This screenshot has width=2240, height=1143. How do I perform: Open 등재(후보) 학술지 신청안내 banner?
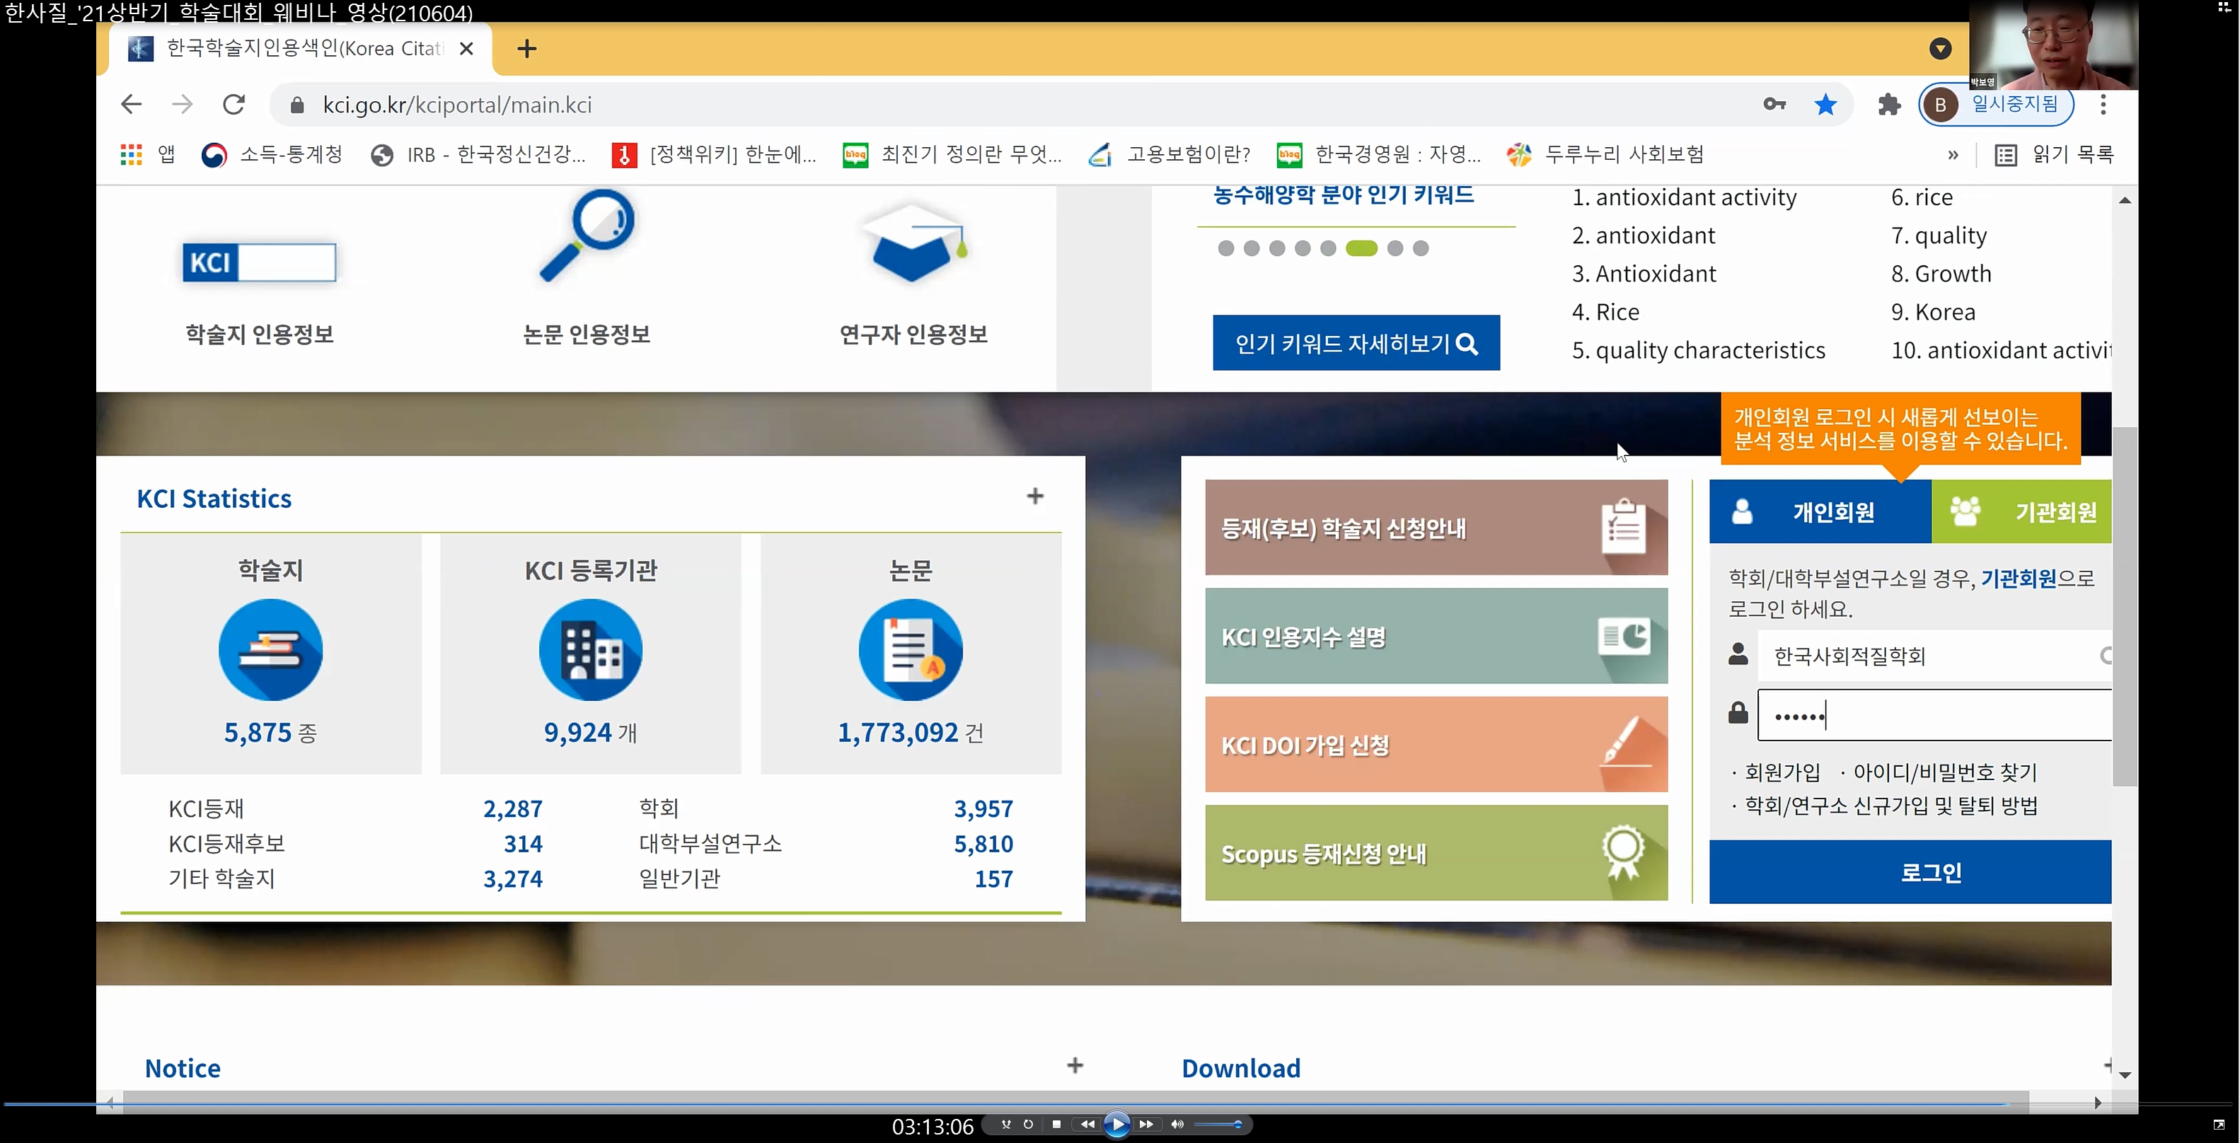click(1436, 528)
